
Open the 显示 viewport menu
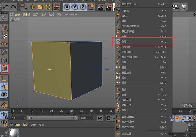pyautogui.click(x=36, y=14)
